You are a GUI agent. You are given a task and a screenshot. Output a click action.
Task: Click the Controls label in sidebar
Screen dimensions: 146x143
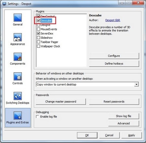point(18,83)
